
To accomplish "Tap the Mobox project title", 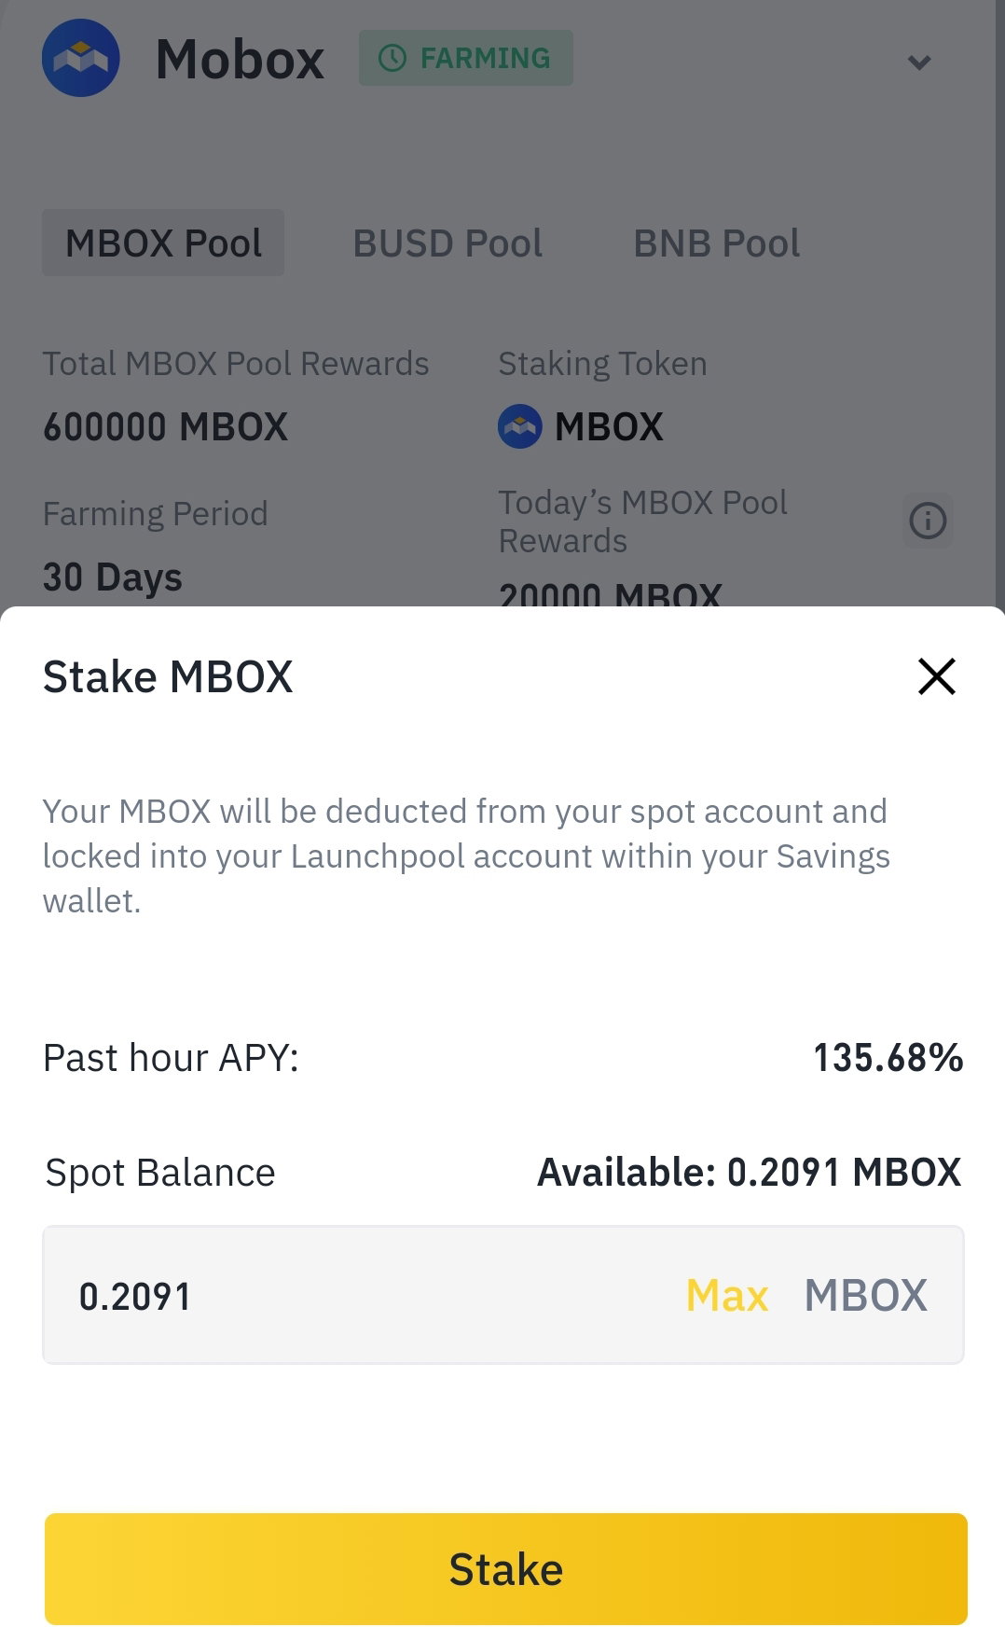I will [241, 60].
